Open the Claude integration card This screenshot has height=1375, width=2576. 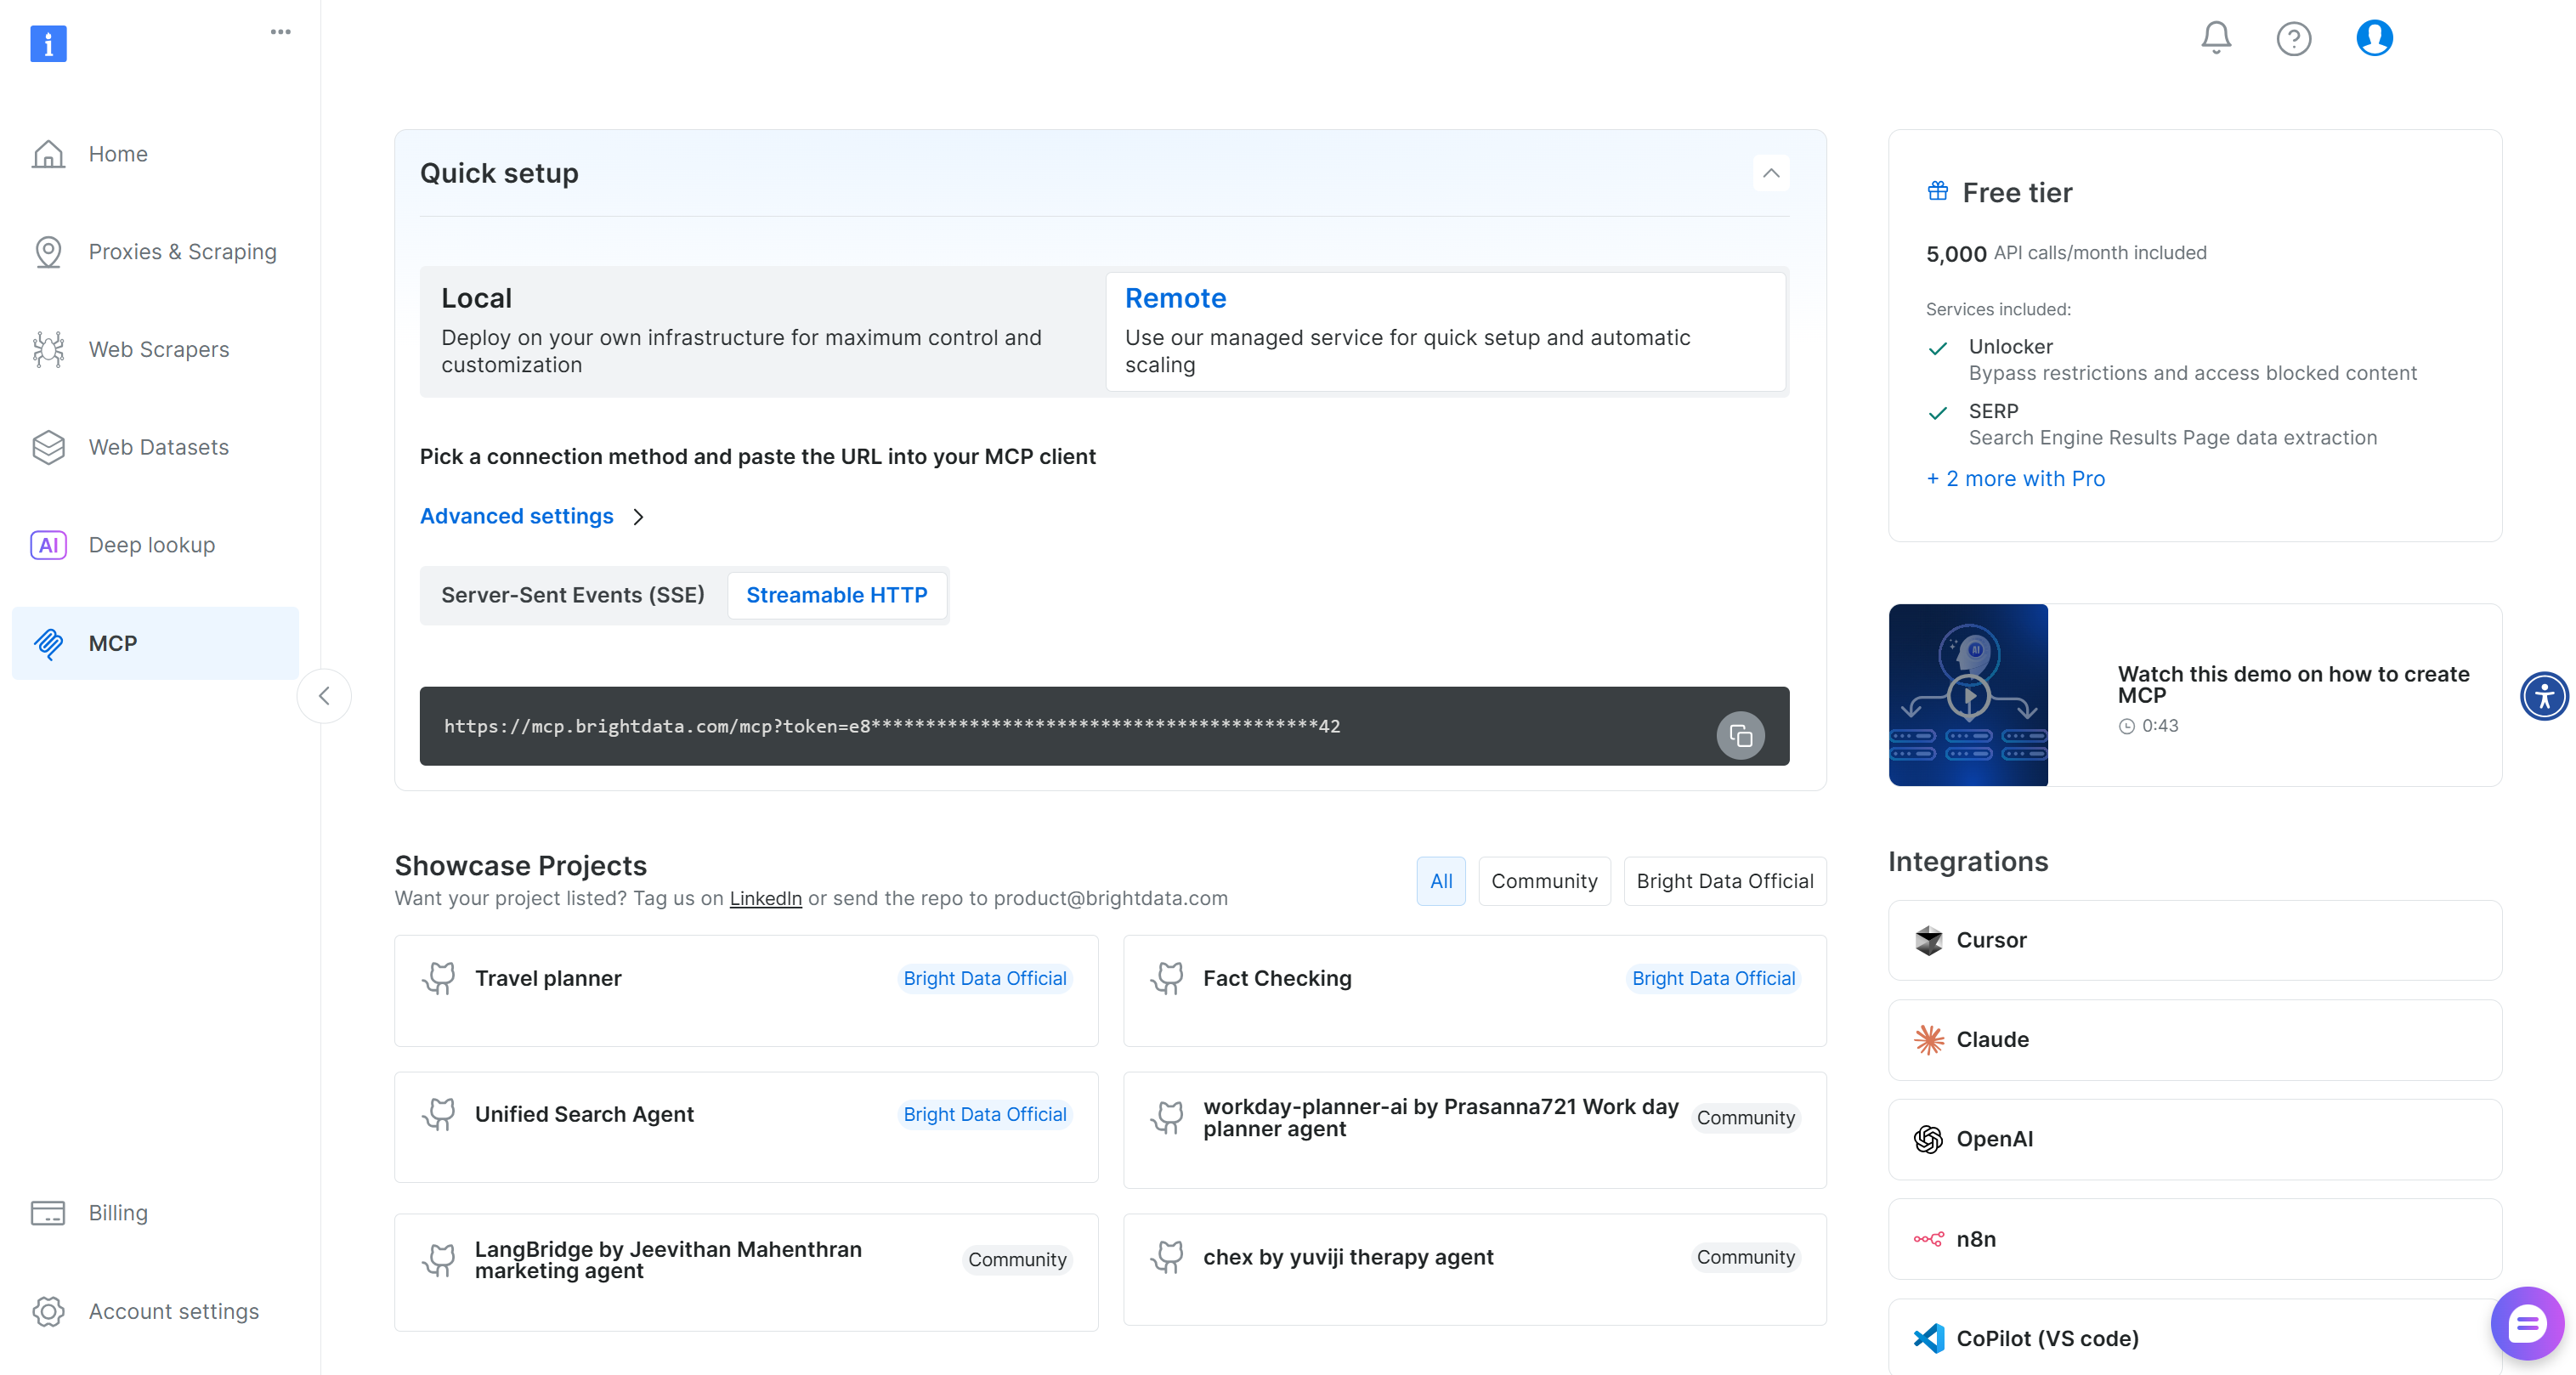[2194, 1039]
